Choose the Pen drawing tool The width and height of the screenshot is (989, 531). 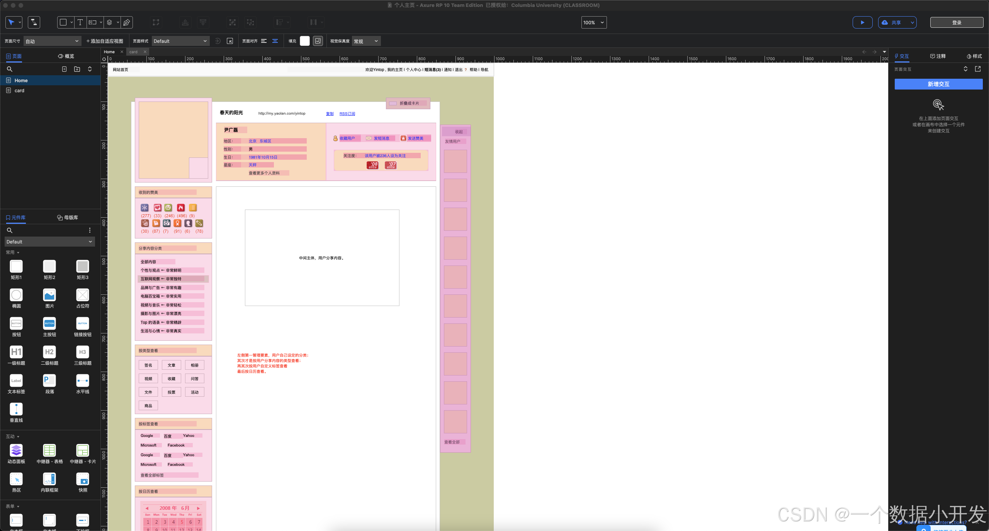[127, 22]
